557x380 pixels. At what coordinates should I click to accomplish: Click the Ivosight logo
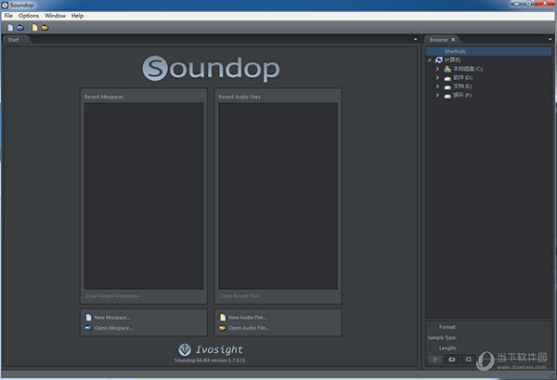pyautogui.click(x=211, y=349)
